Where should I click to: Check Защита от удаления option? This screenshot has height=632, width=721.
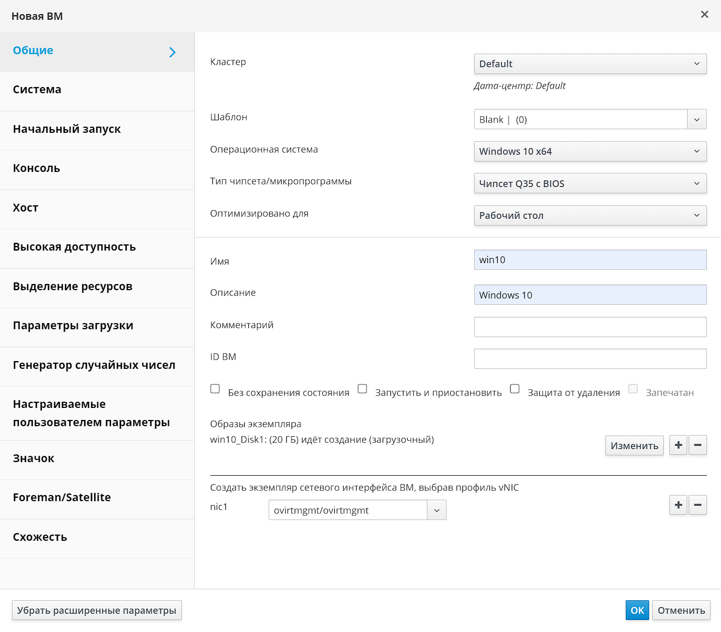[515, 389]
